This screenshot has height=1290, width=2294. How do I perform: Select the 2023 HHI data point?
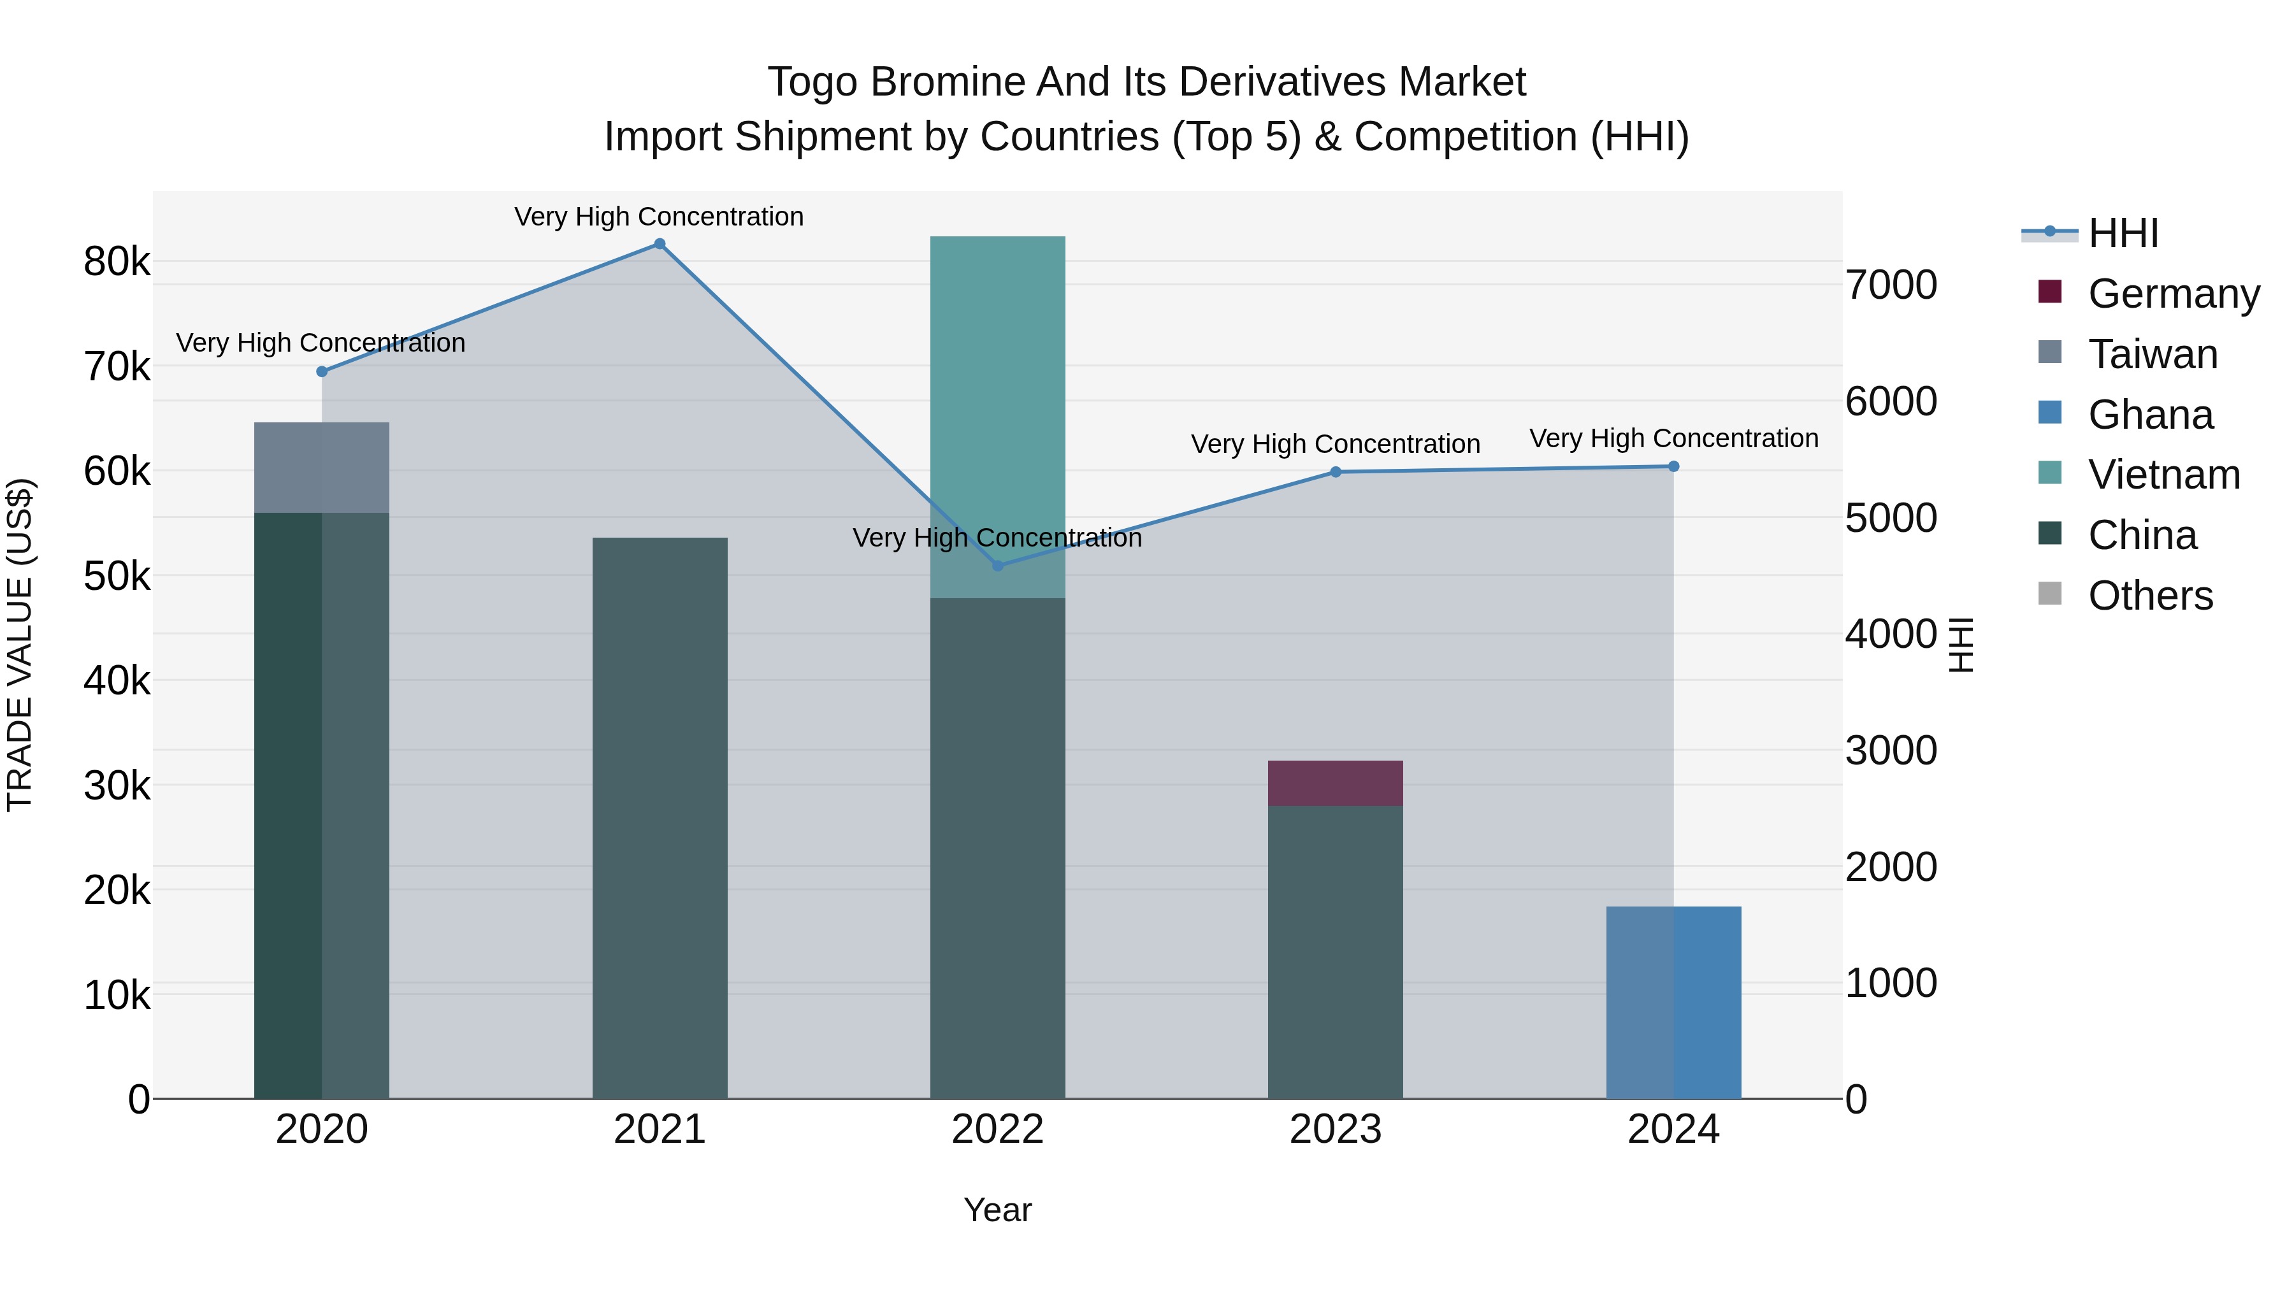coord(1336,472)
